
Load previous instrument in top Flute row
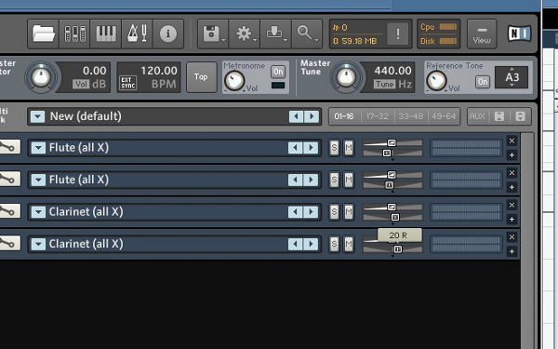[x=295, y=148]
